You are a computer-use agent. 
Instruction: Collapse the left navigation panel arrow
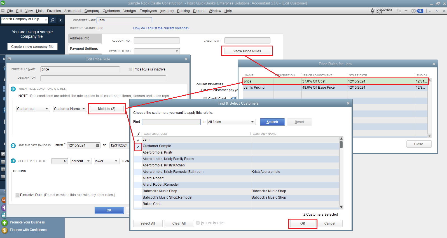(61, 20)
